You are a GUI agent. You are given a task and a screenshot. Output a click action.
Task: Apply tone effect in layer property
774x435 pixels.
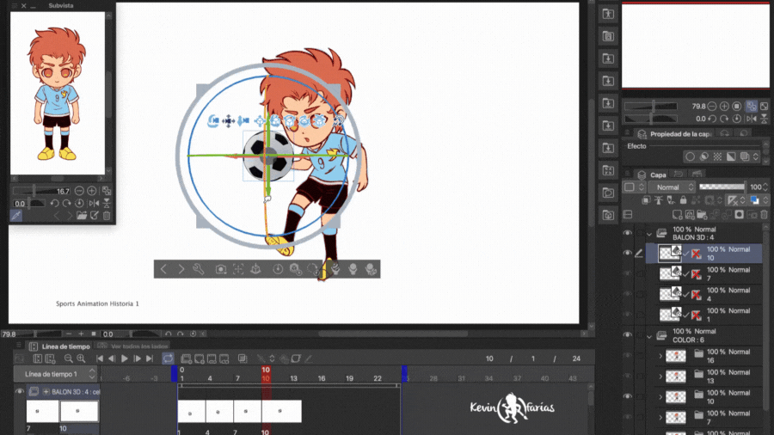click(x=717, y=156)
